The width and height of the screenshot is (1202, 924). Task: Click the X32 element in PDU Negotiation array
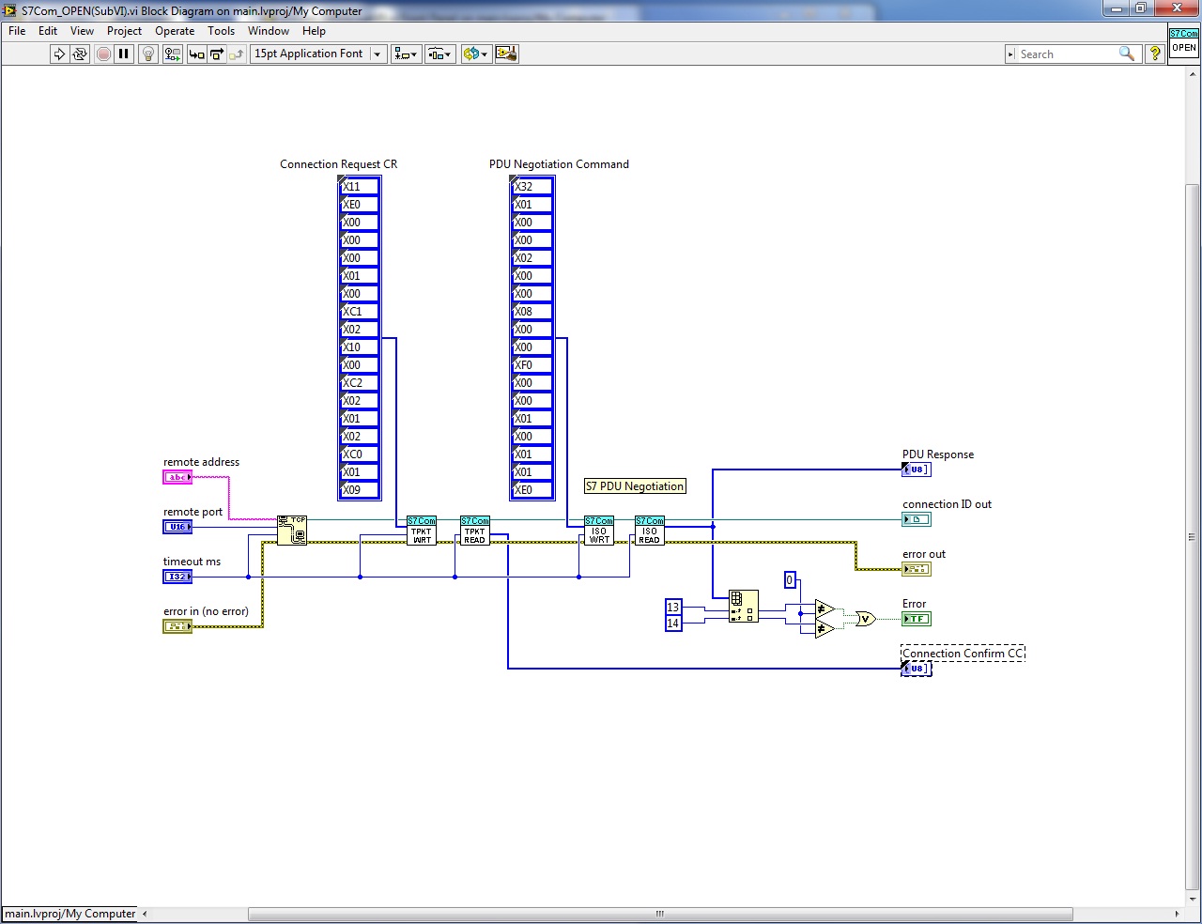(532, 186)
